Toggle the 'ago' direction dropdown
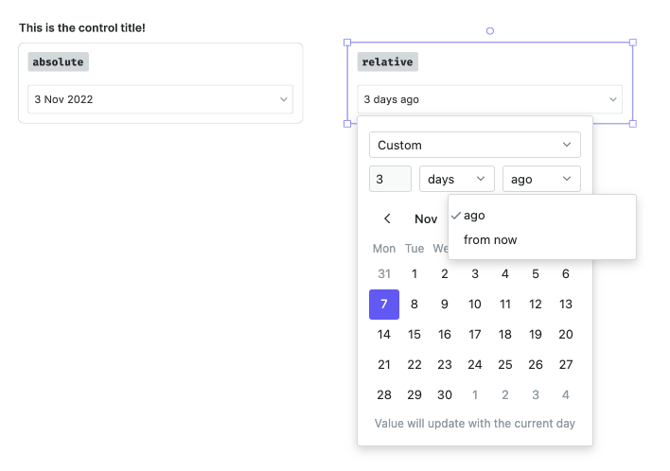Image resolution: width=670 pixels, height=471 pixels. tap(541, 179)
